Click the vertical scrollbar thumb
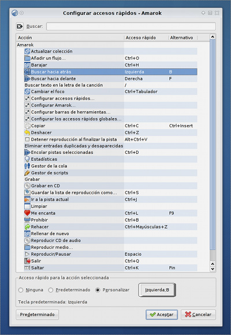This screenshot has width=231, height=335. pos(213,145)
